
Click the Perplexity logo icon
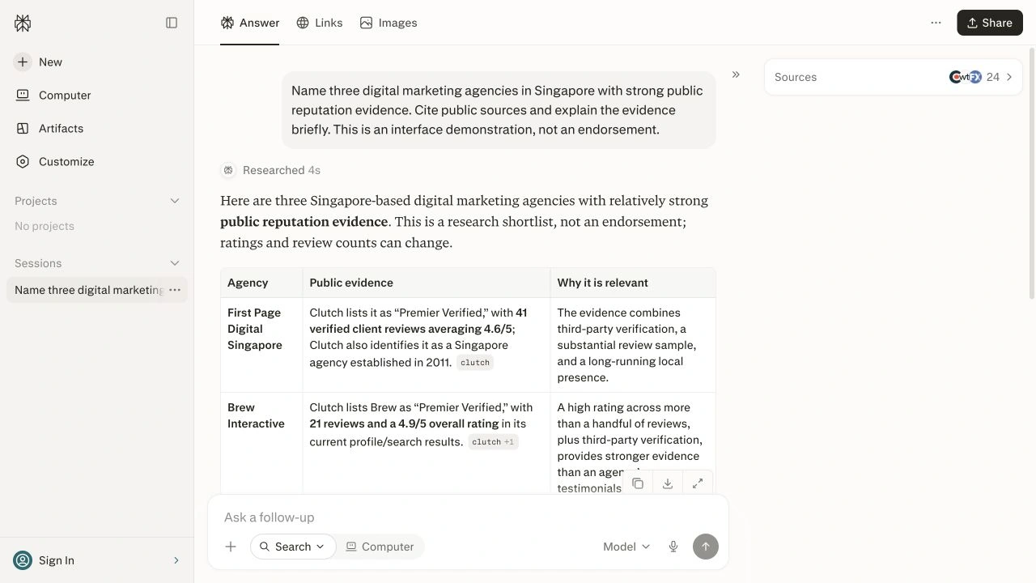click(23, 23)
